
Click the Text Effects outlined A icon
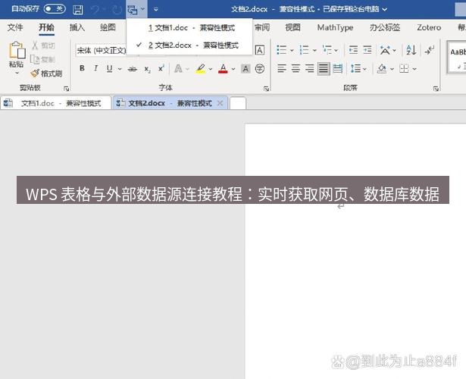[x=178, y=69]
